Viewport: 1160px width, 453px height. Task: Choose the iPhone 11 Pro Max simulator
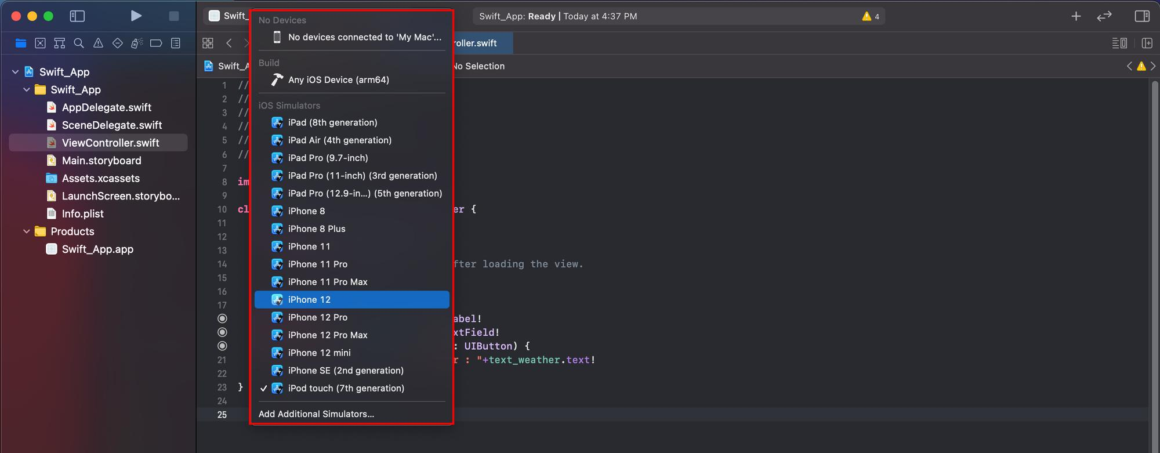tap(351, 282)
